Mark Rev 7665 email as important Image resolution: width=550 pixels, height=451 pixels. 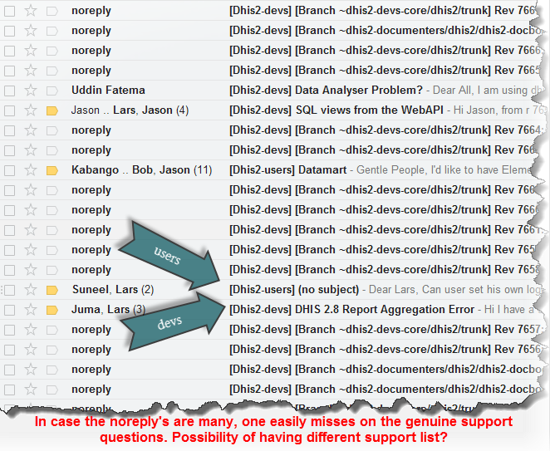click(x=52, y=71)
